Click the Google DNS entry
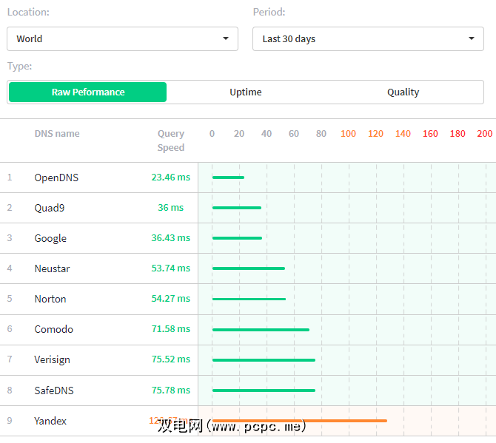This screenshot has width=496, height=443. pyautogui.click(x=50, y=238)
